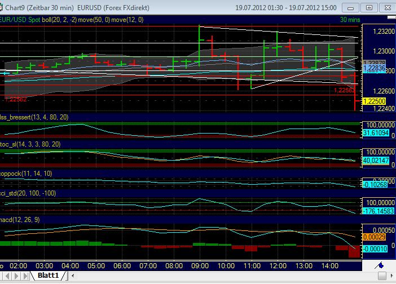Click the 1,22400 price axis label
This screenshot has height=284, width=396.
tap(384, 108)
